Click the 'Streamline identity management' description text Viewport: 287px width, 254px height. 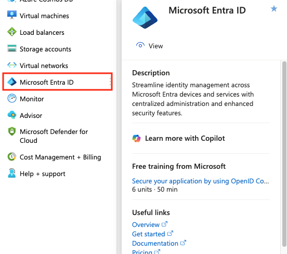pyautogui.click(x=193, y=99)
